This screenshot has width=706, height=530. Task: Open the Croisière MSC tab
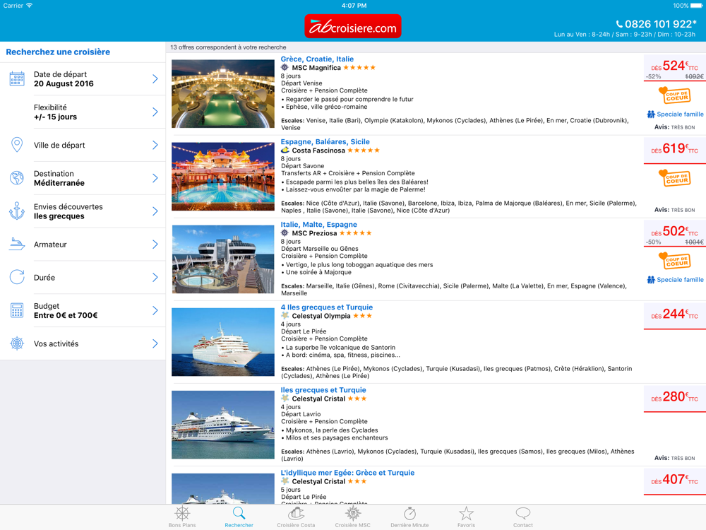(x=352, y=517)
